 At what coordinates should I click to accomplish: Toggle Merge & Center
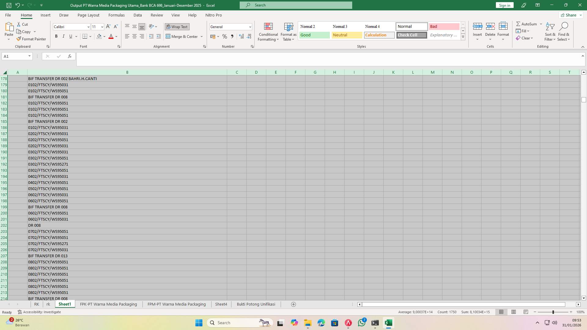182,36
